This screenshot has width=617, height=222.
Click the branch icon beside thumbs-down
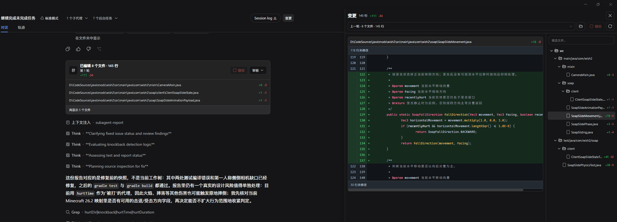(99, 49)
